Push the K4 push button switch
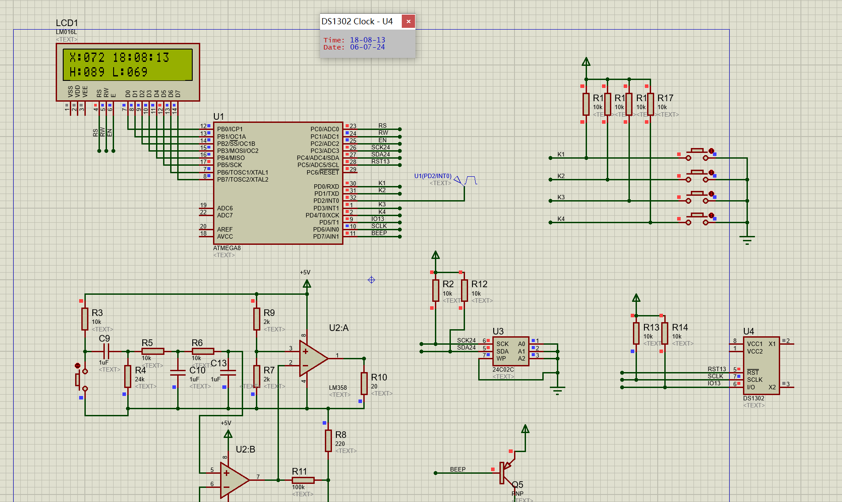842x502 pixels. [x=697, y=219]
